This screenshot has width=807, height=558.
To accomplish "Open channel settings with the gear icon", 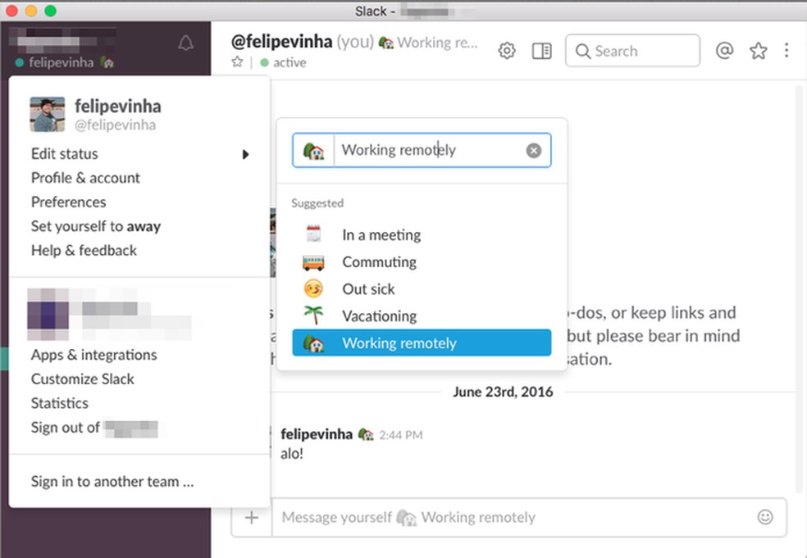I will coord(507,50).
